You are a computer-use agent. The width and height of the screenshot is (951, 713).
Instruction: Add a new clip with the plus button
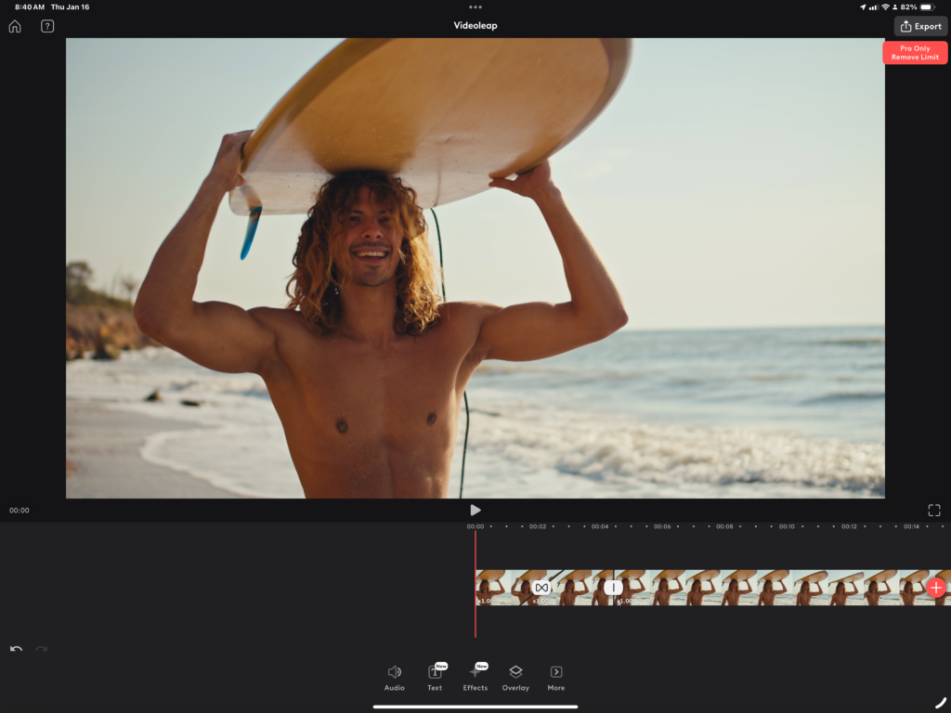935,588
